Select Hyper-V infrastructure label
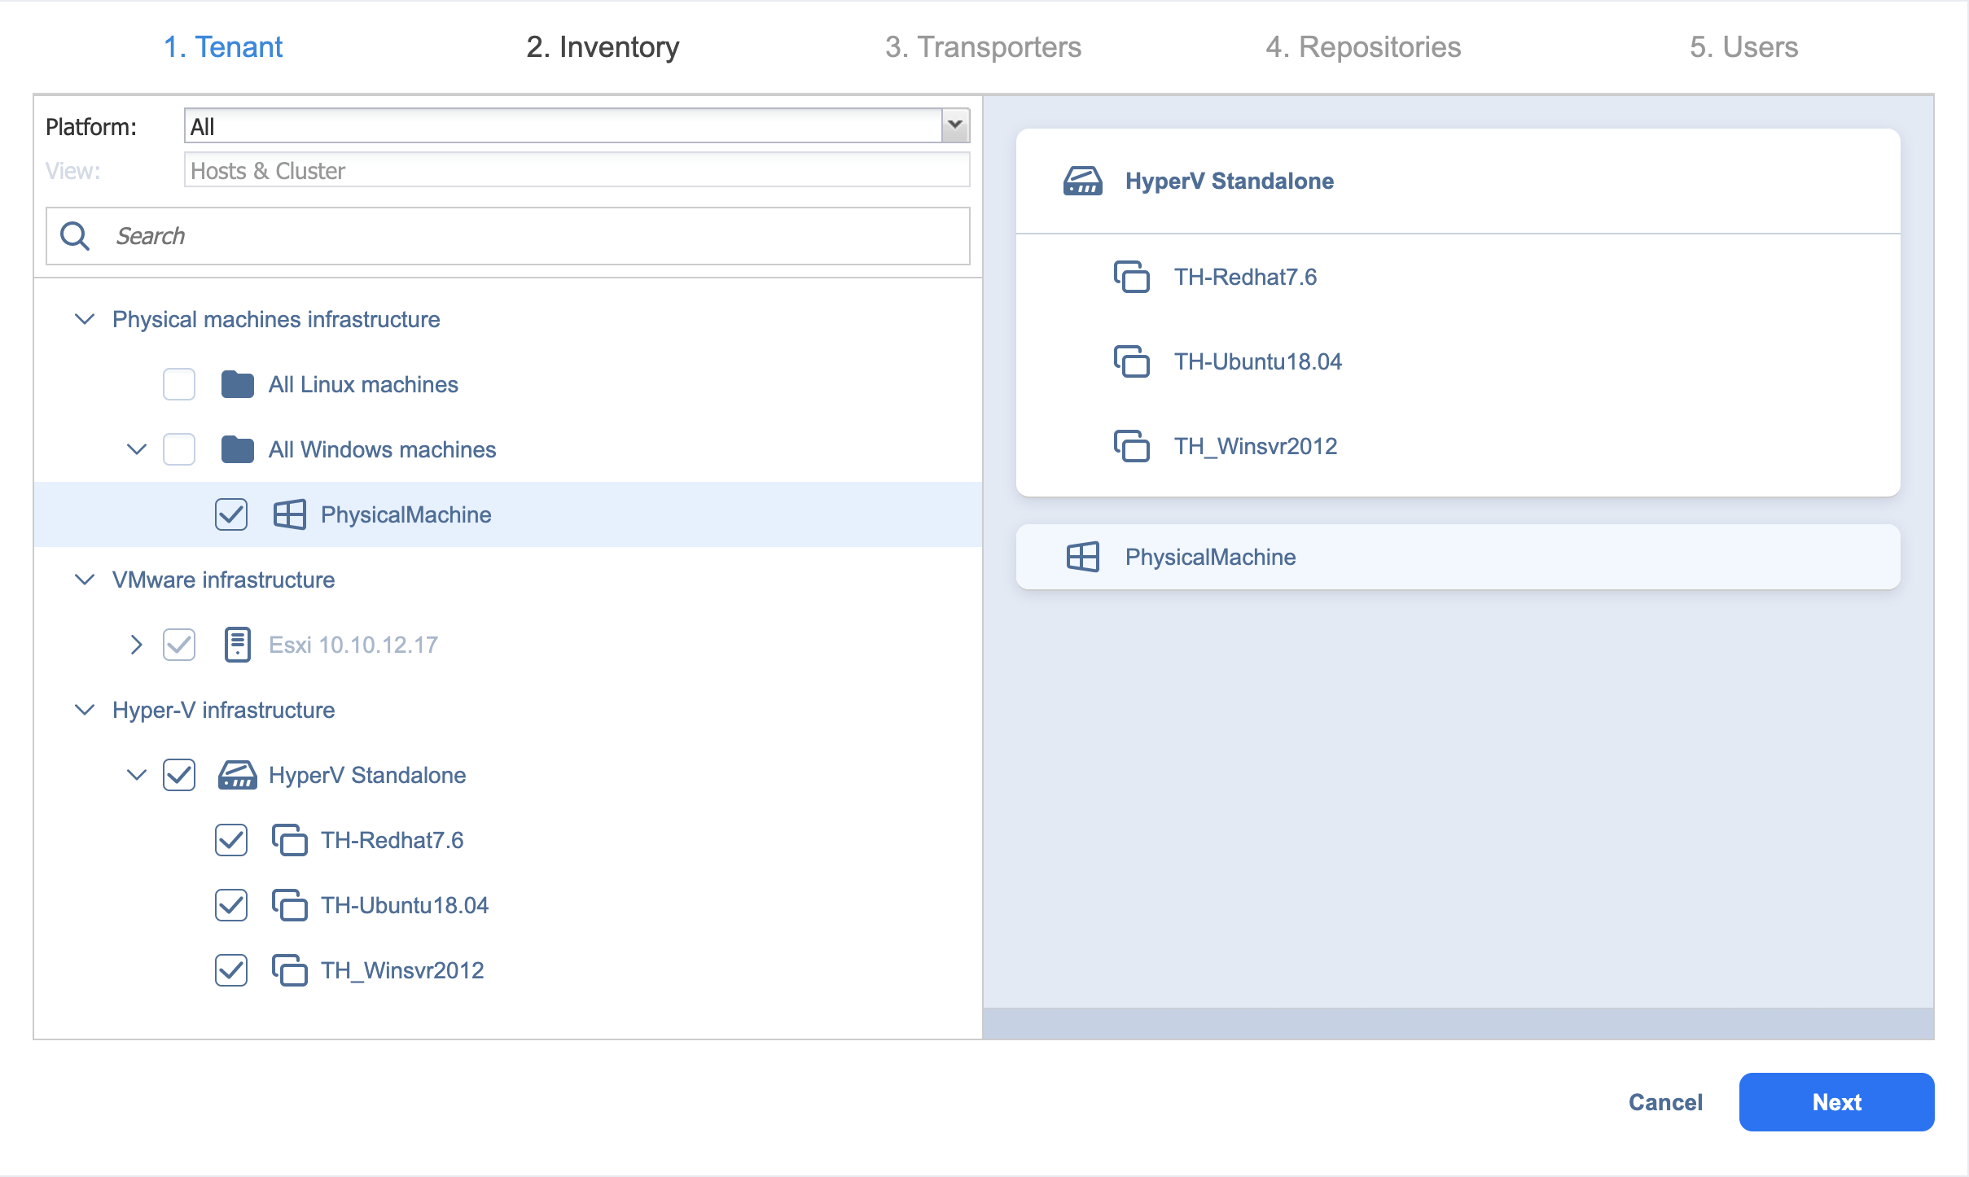 (x=223, y=710)
